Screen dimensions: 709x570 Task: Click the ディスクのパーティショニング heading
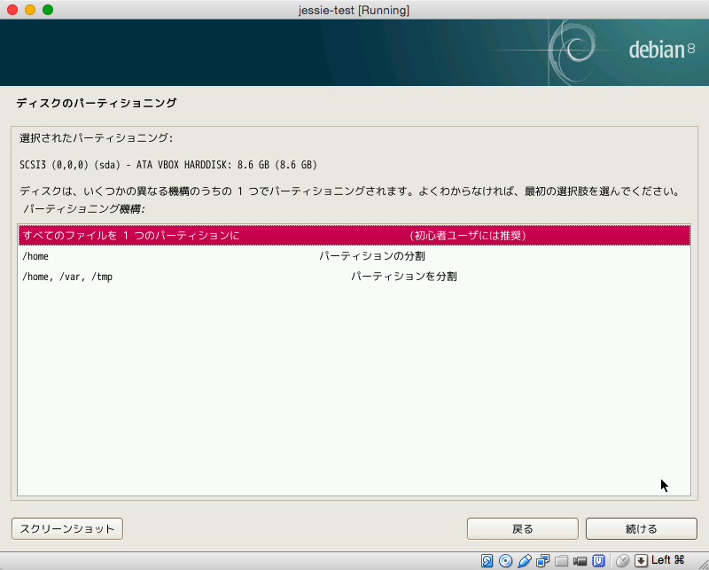point(97,103)
